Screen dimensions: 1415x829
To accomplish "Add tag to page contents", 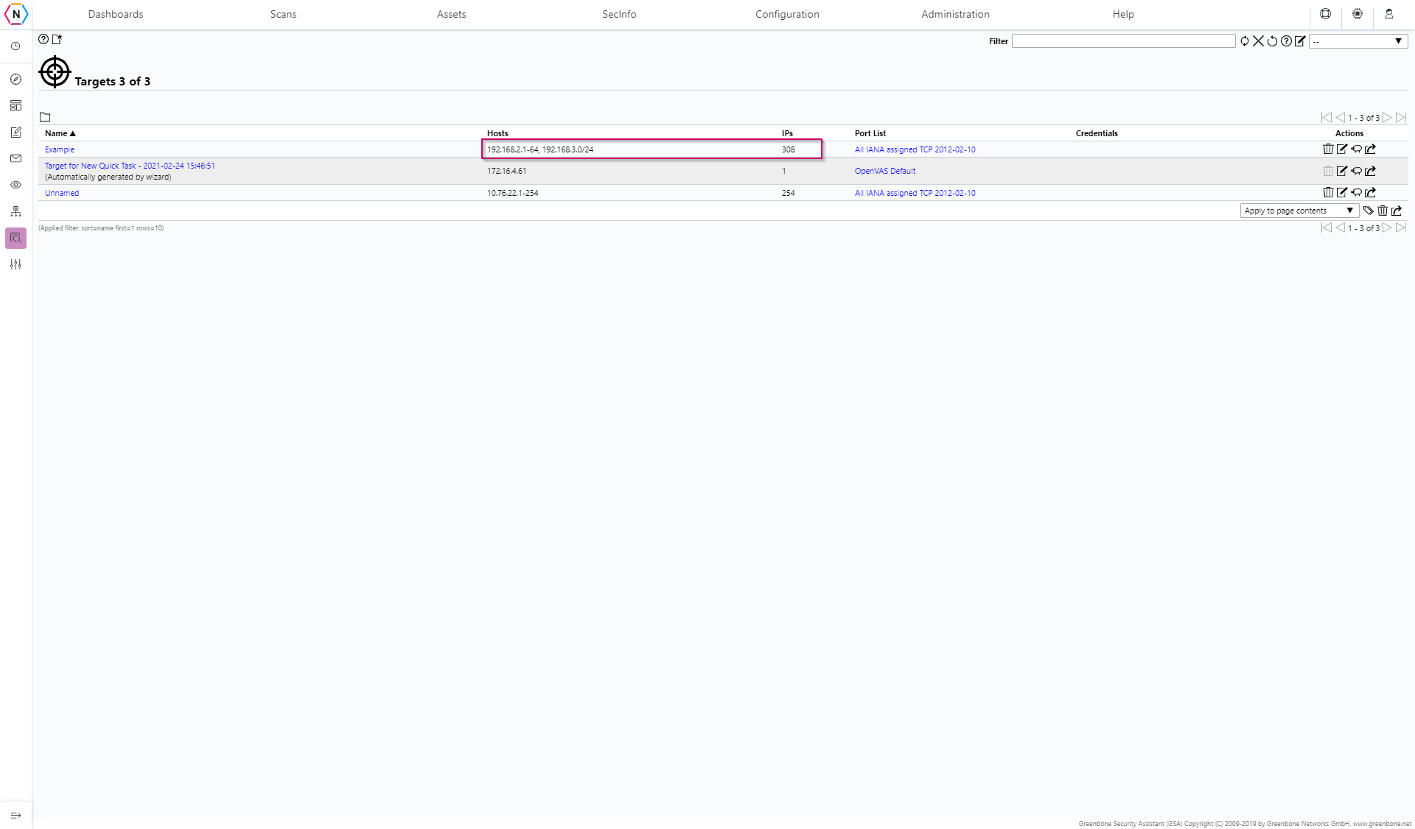I will [1369, 211].
